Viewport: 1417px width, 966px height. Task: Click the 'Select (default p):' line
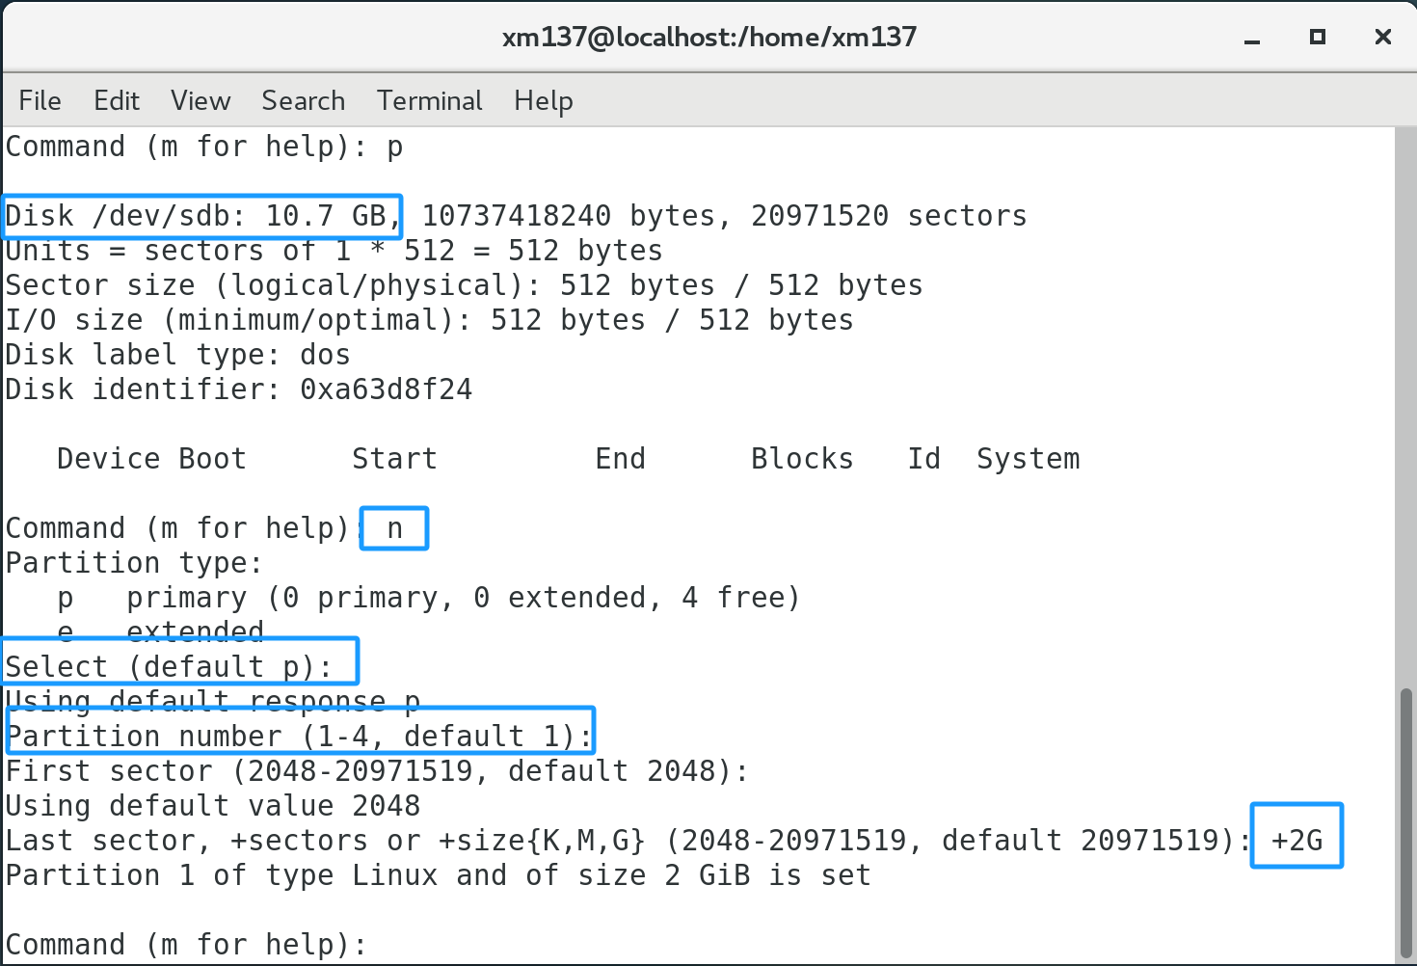click(169, 666)
